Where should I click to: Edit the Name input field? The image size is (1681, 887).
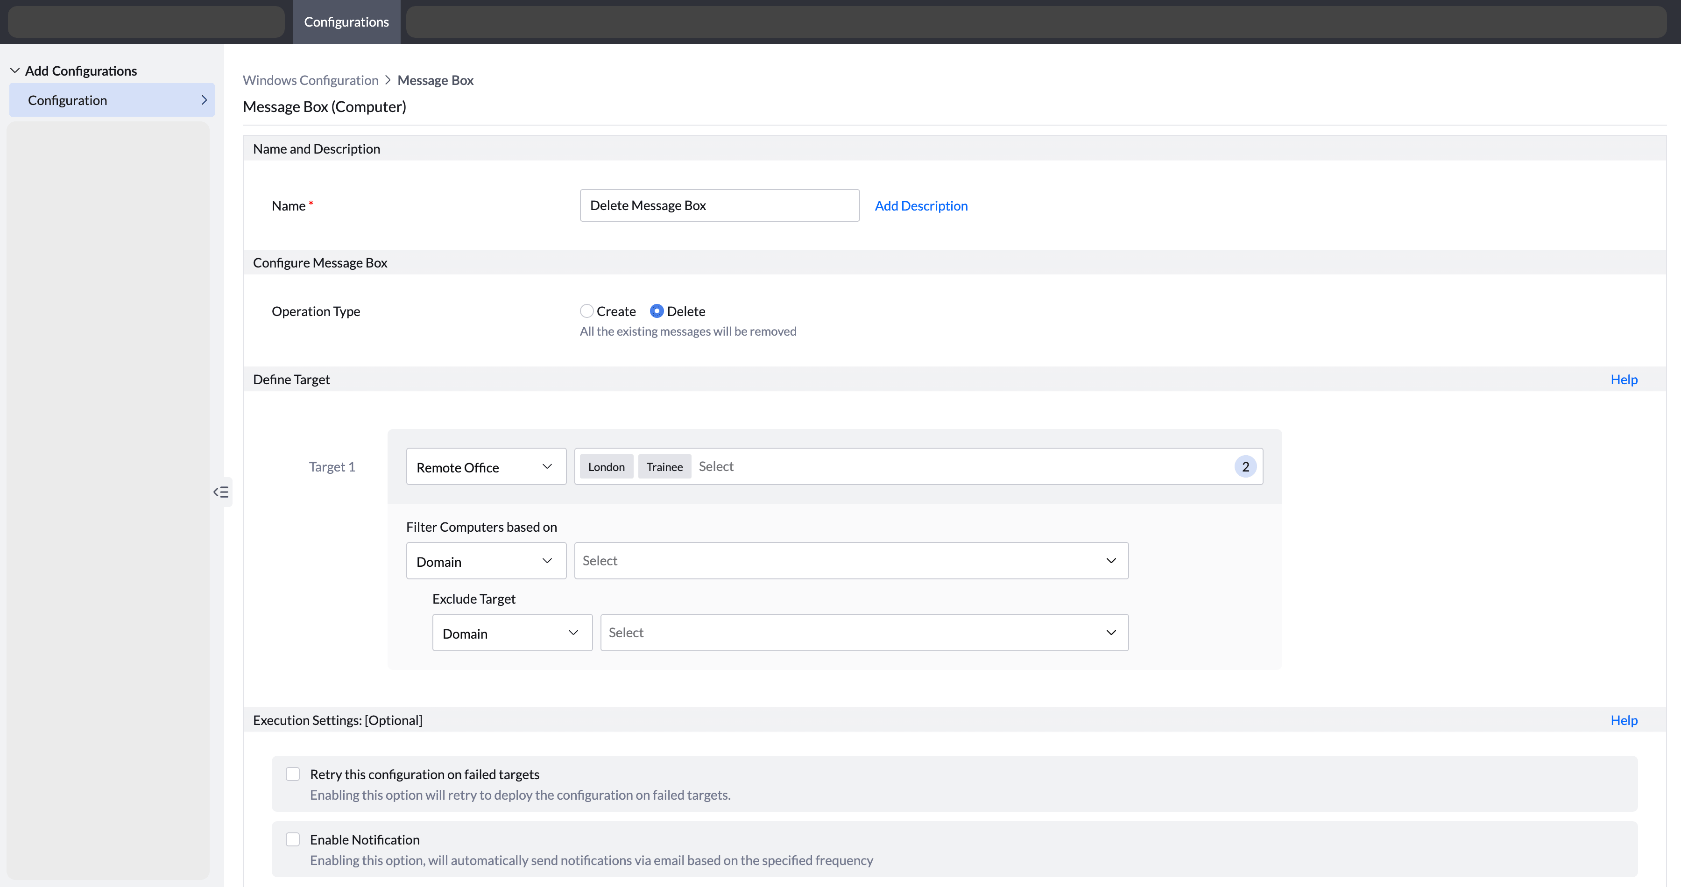[719, 205]
